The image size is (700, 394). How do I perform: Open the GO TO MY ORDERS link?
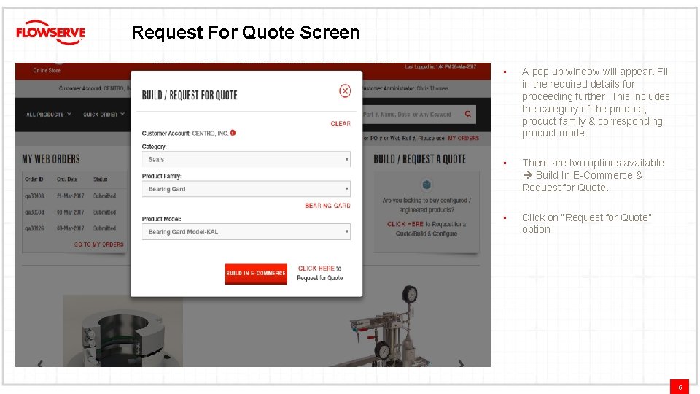(x=98, y=244)
